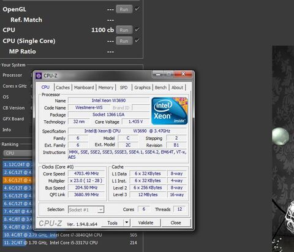
Task: Select highlighted ranking entry 3. 6C/12T
Action: point(17,180)
